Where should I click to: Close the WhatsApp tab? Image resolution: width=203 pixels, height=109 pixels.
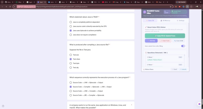pos(23,2)
